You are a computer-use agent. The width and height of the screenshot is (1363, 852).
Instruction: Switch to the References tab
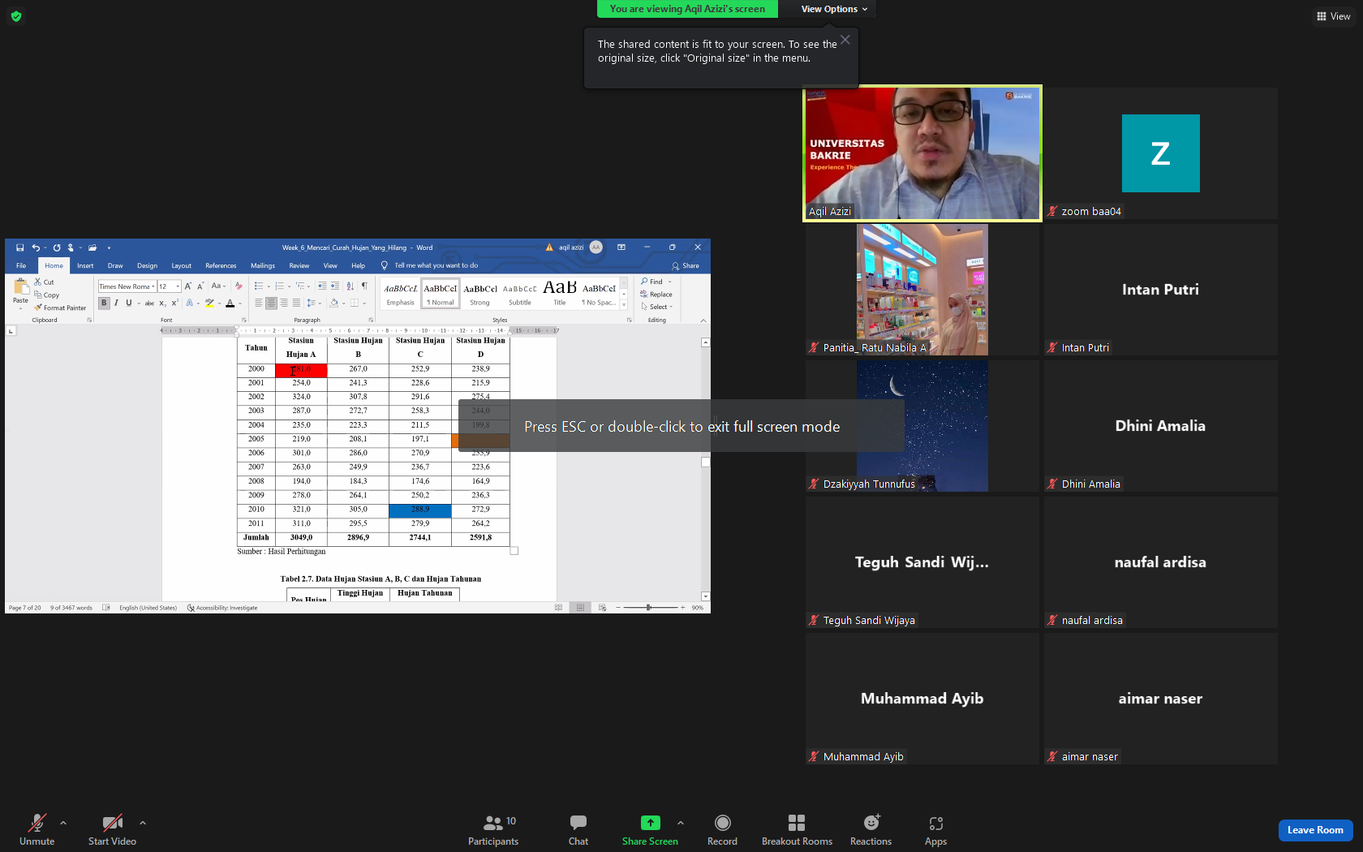pyautogui.click(x=221, y=266)
